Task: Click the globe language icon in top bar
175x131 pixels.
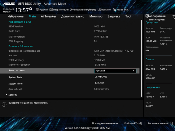Action: coord(37,9)
